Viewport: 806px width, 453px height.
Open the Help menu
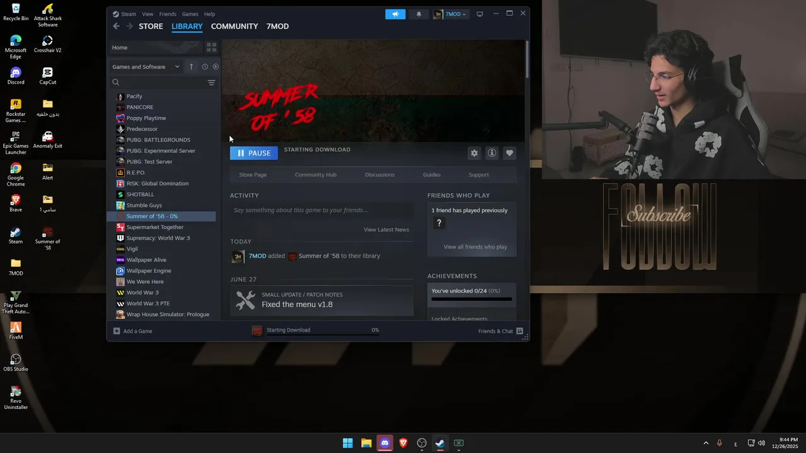coord(210,14)
